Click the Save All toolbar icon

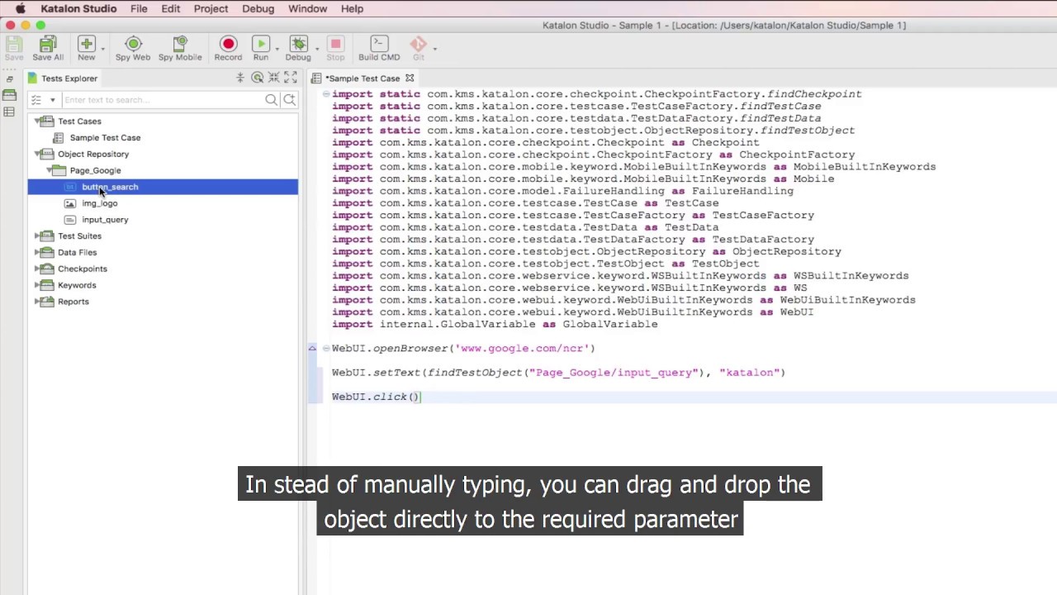click(x=48, y=48)
